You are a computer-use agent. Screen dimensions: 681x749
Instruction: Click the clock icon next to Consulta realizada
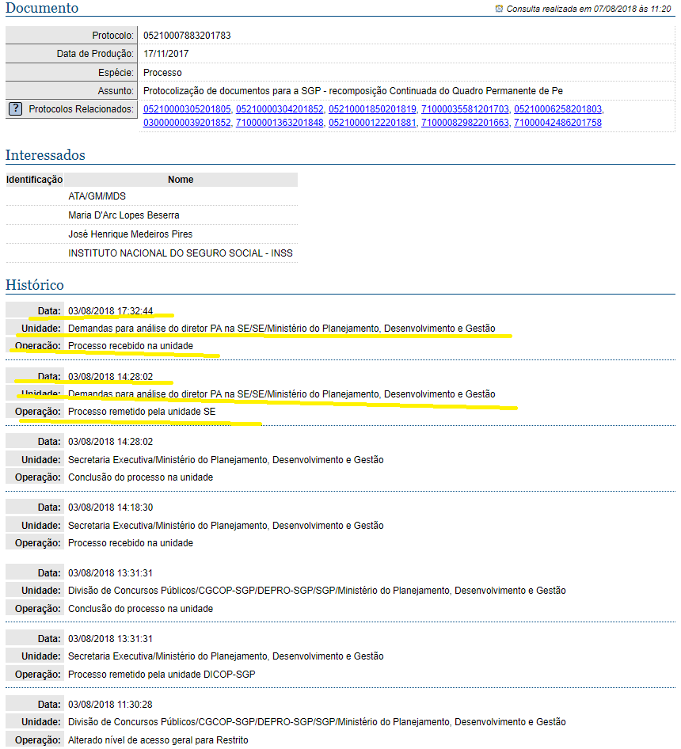point(499,9)
